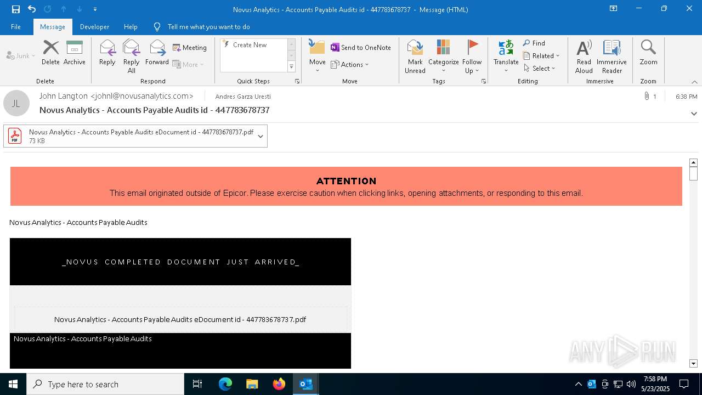Image resolution: width=702 pixels, height=395 pixels.
Task: Click Reply All
Action: (x=132, y=57)
